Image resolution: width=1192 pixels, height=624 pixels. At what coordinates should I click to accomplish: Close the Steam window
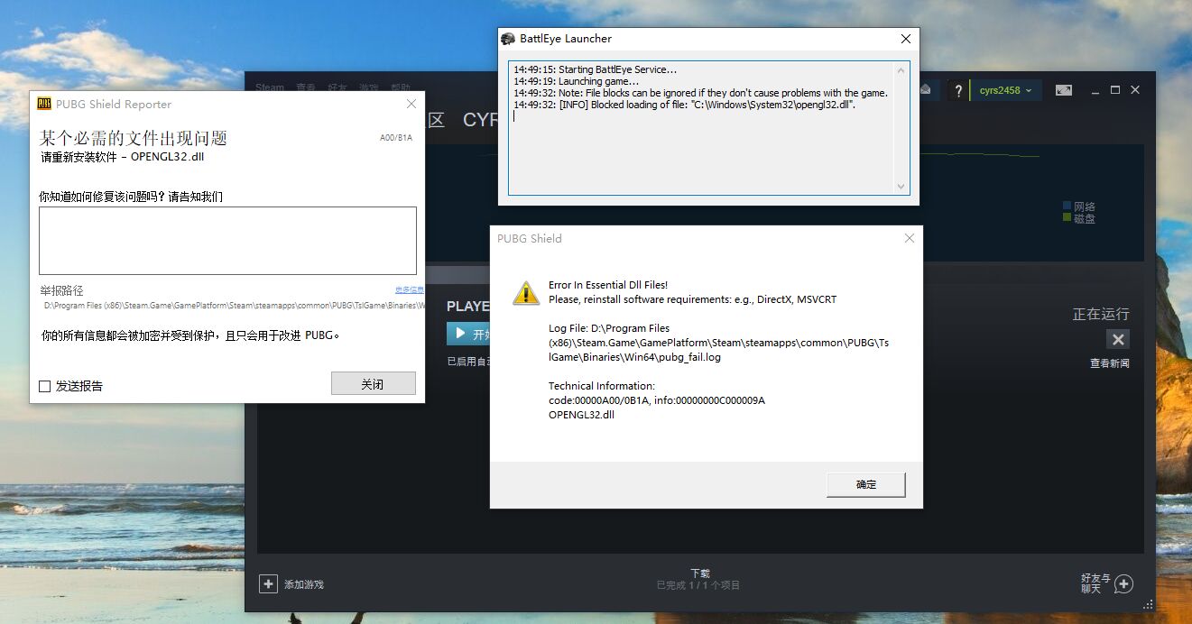(x=1135, y=90)
